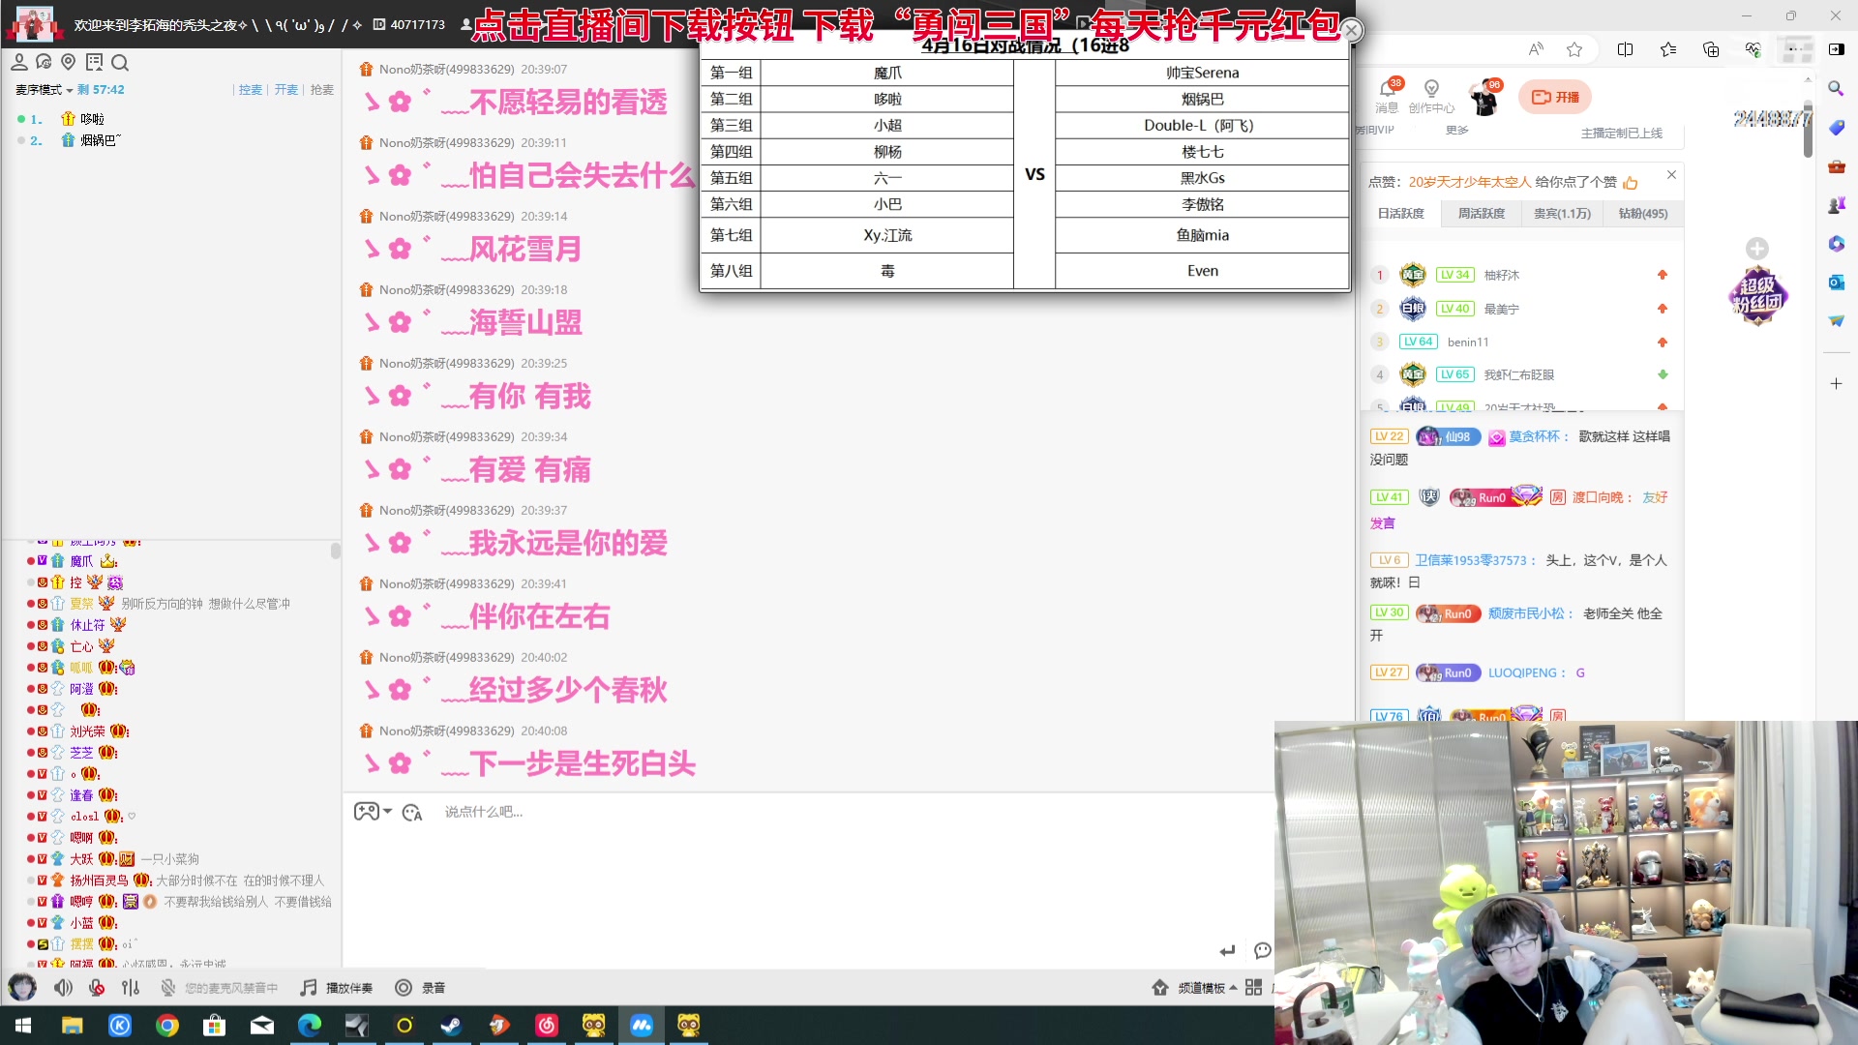The width and height of the screenshot is (1858, 1045).
Task: Switch to the 贵宾(1.1万) tab
Action: [x=1561, y=214]
